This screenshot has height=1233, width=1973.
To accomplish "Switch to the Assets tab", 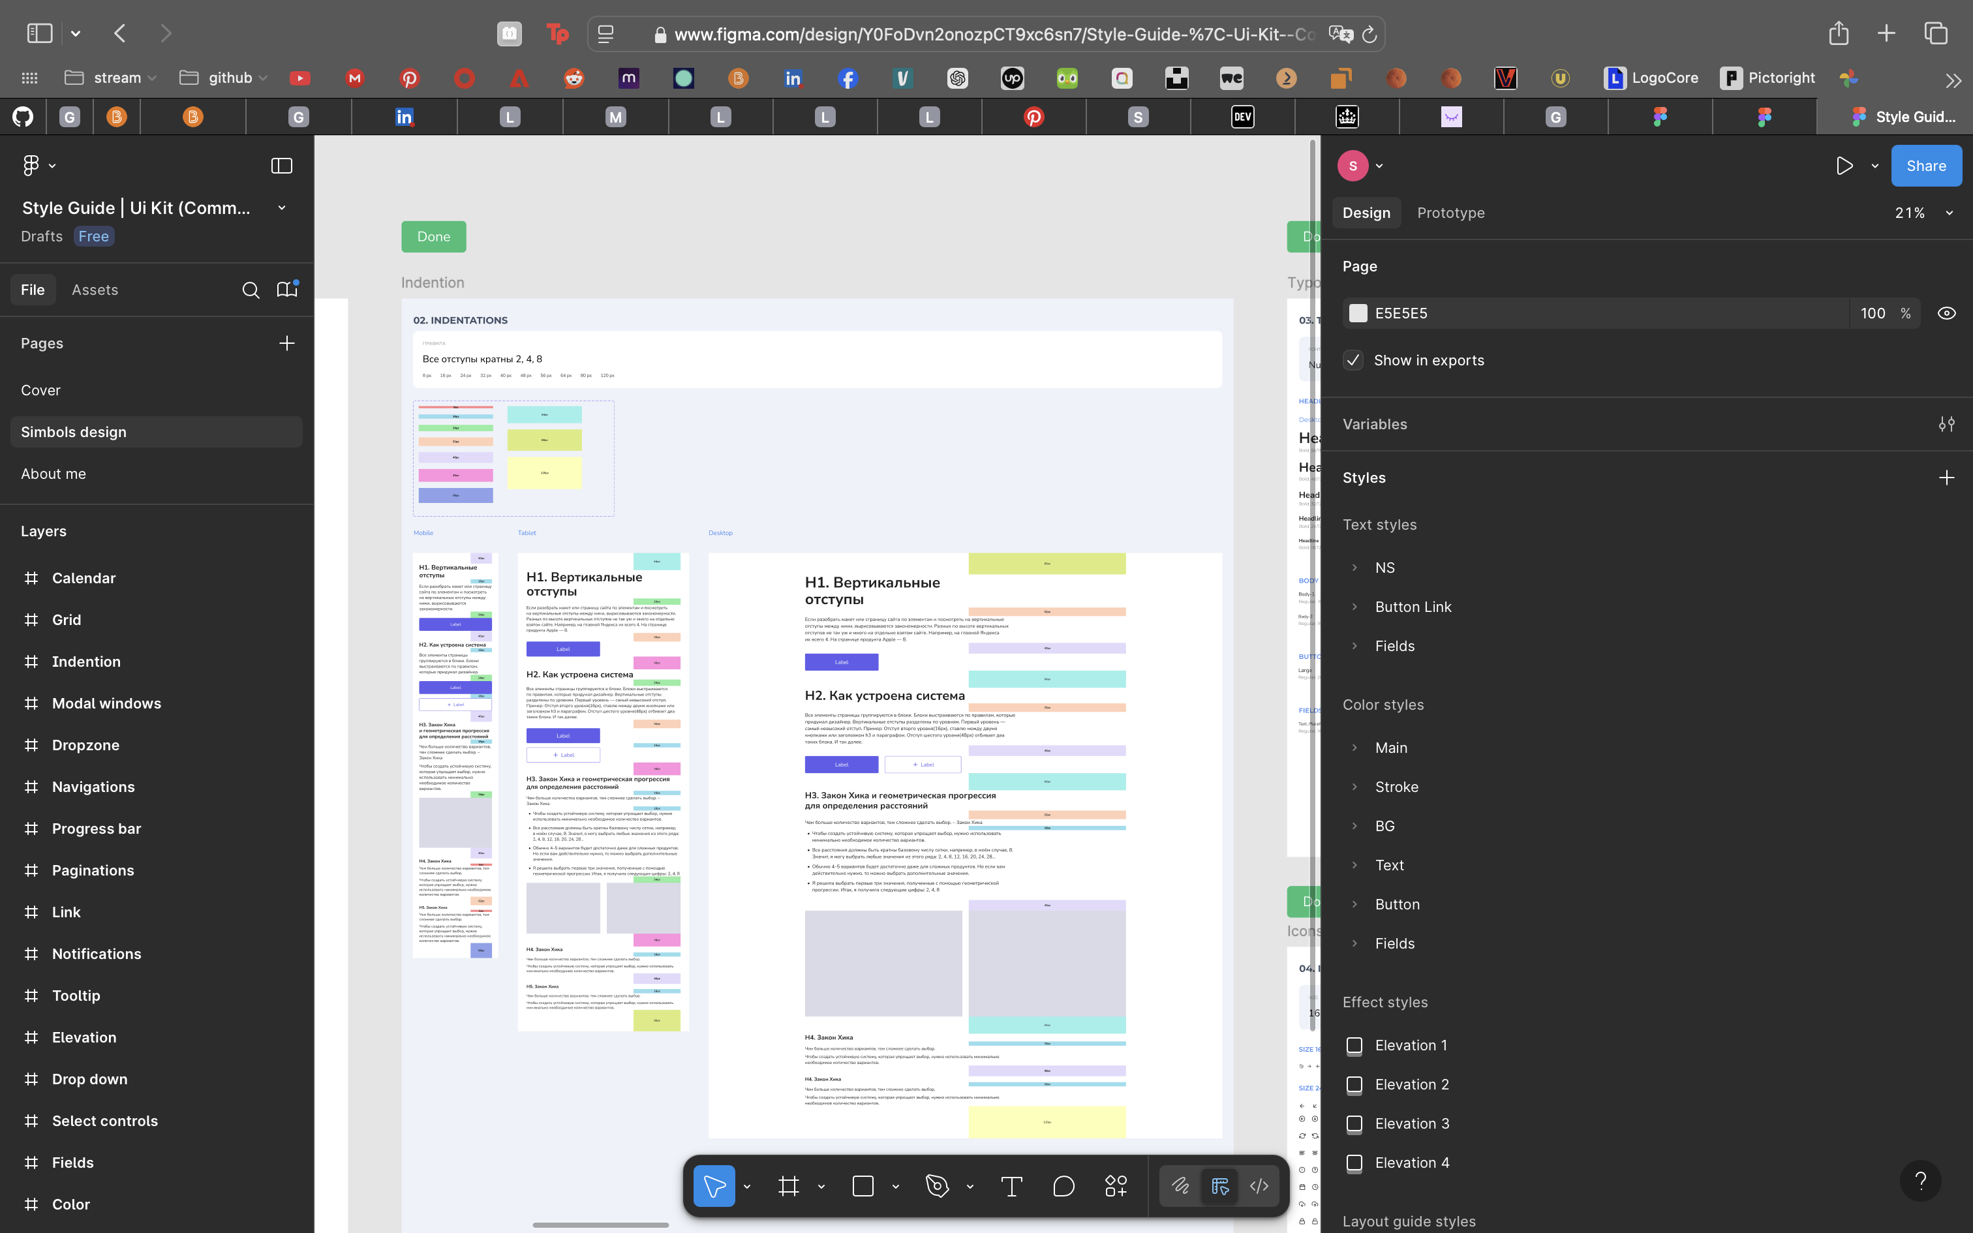I will 95,290.
